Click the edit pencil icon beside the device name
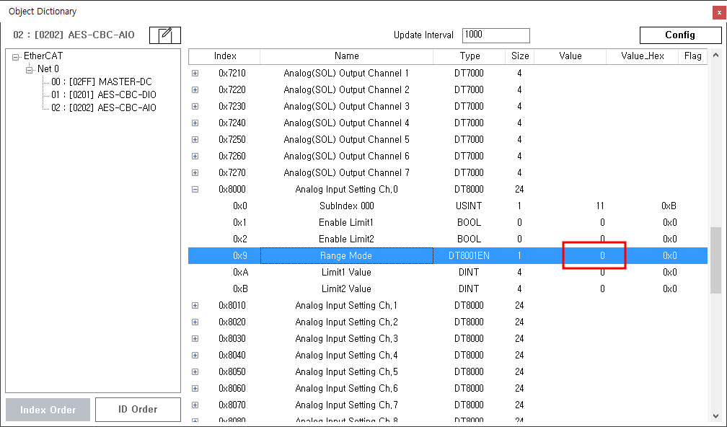Image resolution: width=727 pixels, height=427 pixels. (165, 35)
